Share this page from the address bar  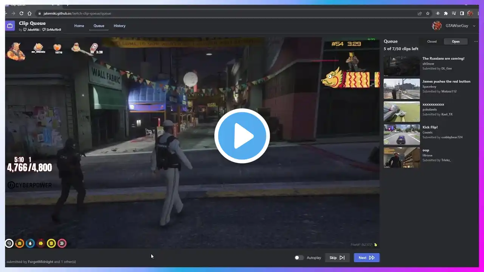[420, 13]
